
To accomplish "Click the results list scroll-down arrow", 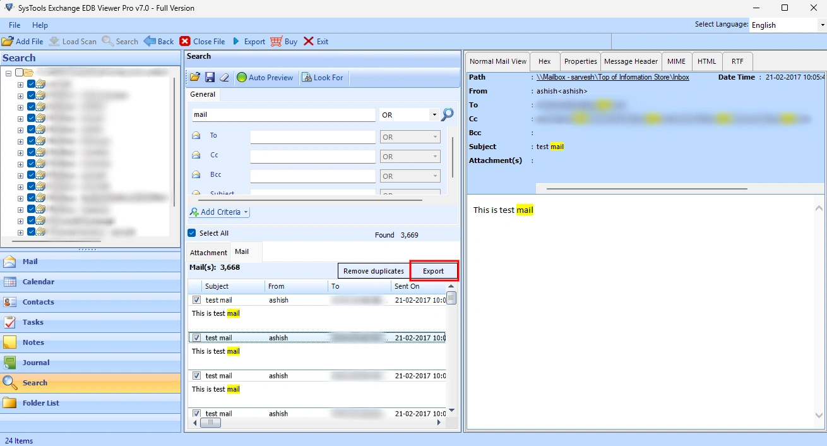I will tap(451, 411).
